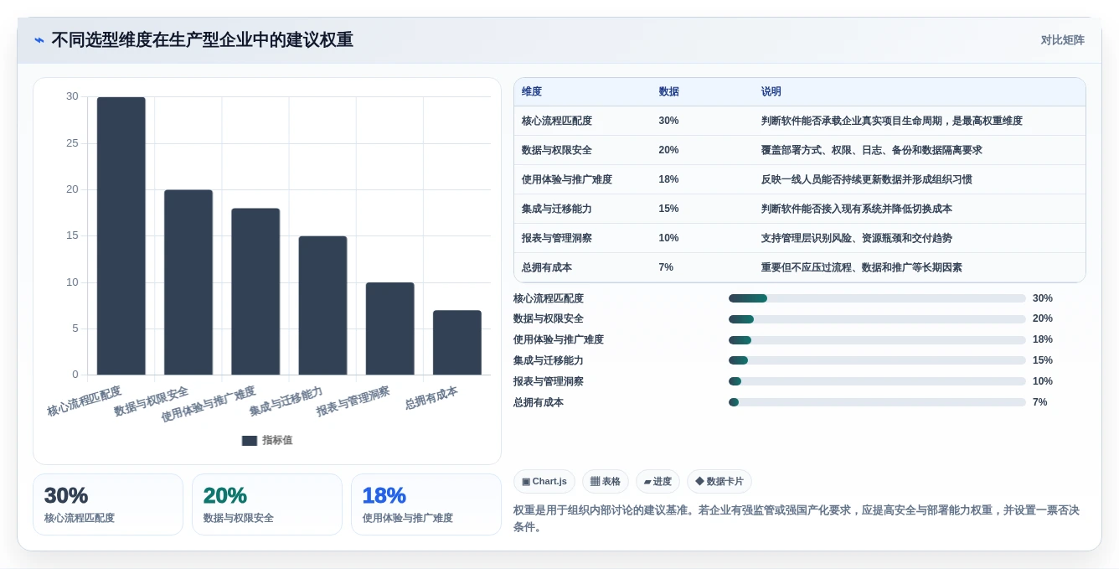Click the 维度 table column header
Viewport: 1119px width, 569px height.
coord(532,92)
